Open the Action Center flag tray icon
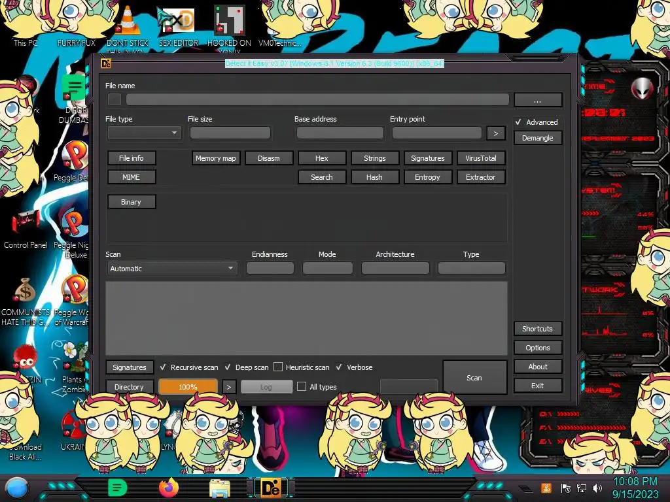Screen dimensions: 670x502 click(566, 488)
